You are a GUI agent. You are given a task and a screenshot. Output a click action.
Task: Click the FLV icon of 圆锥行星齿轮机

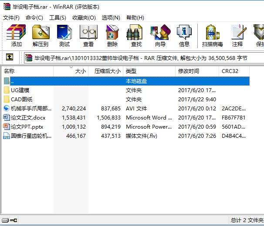pyautogui.click(x=7, y=136)
